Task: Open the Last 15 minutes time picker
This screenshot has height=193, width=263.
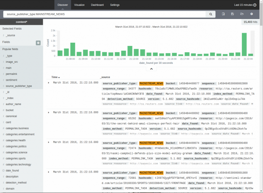Action: coord(243,5)
